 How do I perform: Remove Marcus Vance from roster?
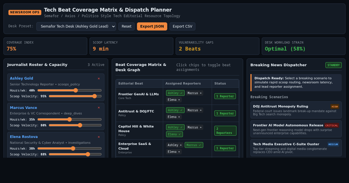point(99,107)
